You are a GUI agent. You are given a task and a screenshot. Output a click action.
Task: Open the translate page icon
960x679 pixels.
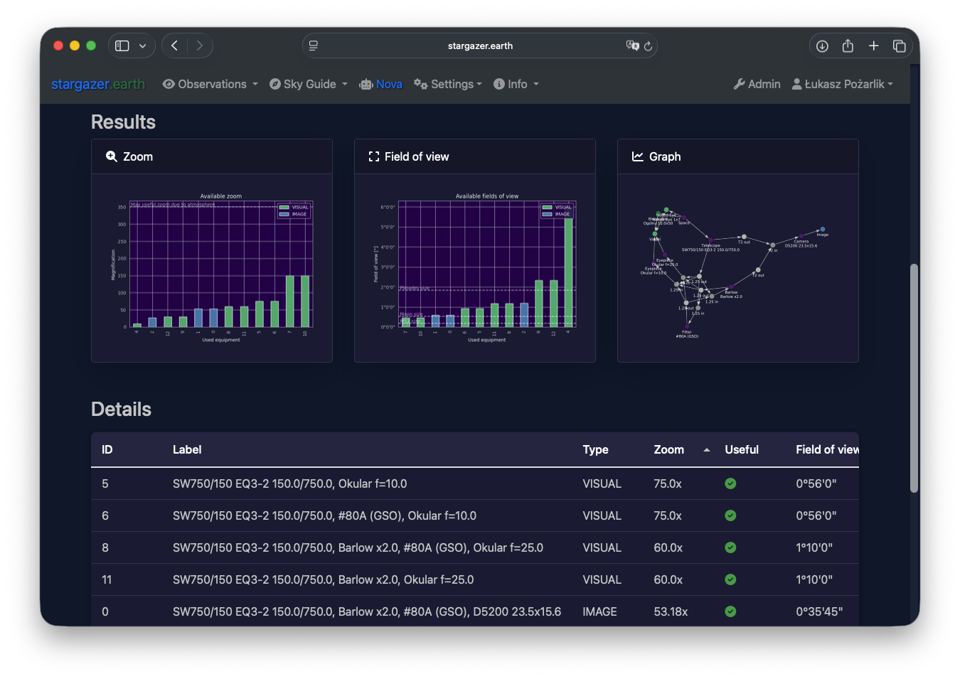(631, 46)
